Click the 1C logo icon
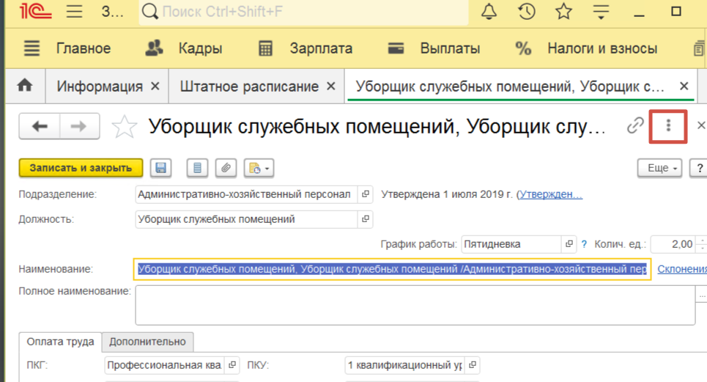This screenshot has width=707, height=382. [36, 11]
